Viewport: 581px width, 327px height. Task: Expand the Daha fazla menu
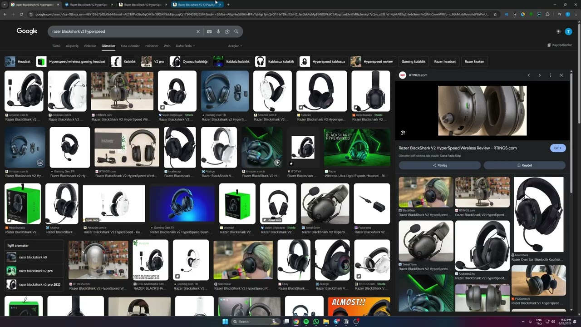pos(185,46)
